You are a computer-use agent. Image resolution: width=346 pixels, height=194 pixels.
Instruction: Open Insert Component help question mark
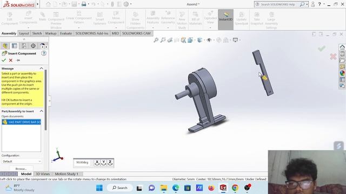point(44,53)
